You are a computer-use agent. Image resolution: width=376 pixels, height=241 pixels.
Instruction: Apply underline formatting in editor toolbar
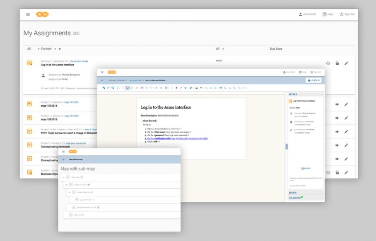point(186,88)
